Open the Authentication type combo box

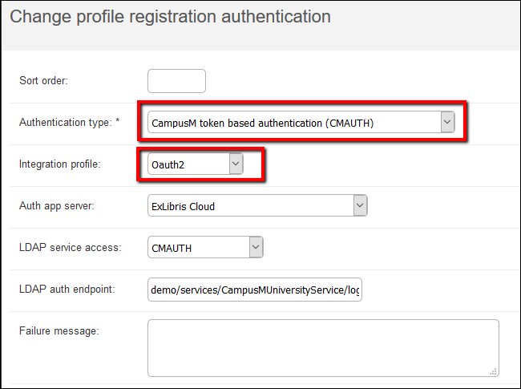293,122
